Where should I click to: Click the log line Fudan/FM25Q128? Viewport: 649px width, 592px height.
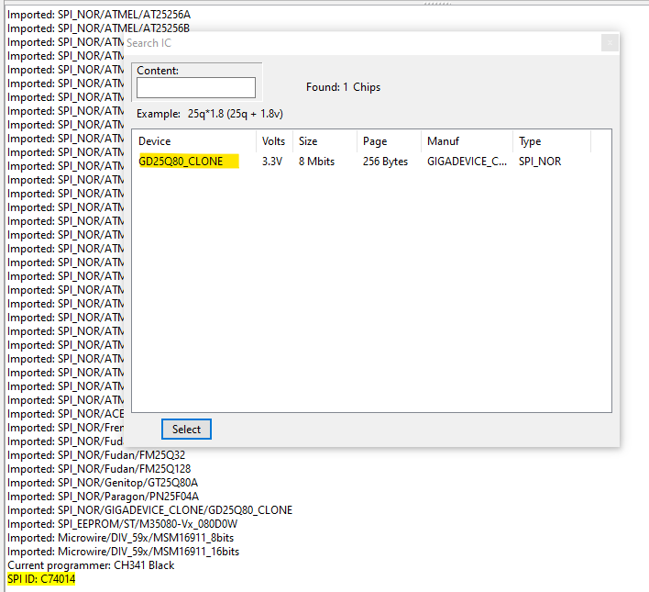point(99,469)
